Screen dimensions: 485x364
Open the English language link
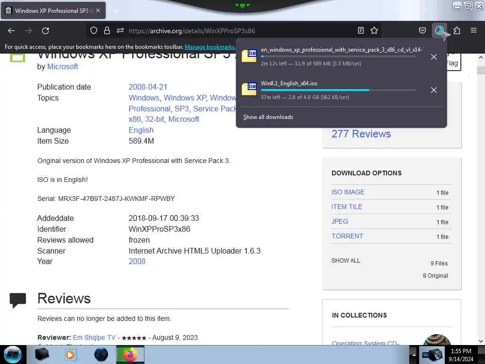pyautogui.click(x=141, y=130)
